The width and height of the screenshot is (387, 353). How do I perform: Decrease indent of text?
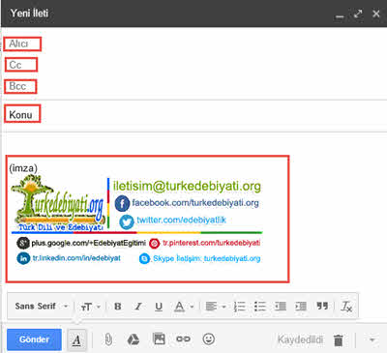click(x=281, y=307)
